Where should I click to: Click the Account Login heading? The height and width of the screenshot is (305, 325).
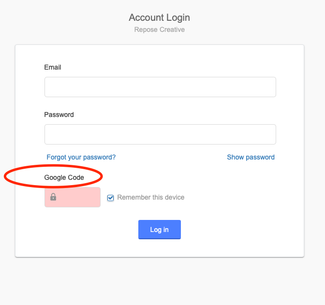point(159,17)
